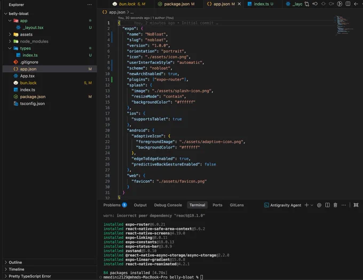Kill terminal with the trash icon
This screenshot has width=363, height=280.
(x=335, y=205)
